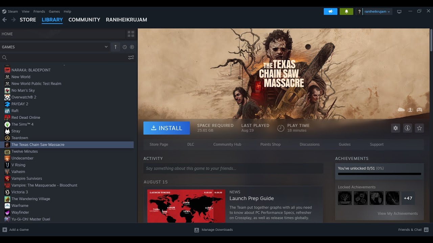Image resolution: width=433 pixels, height=243 pixels.
Task: Switch library to grid collections view
Action: 131,34
